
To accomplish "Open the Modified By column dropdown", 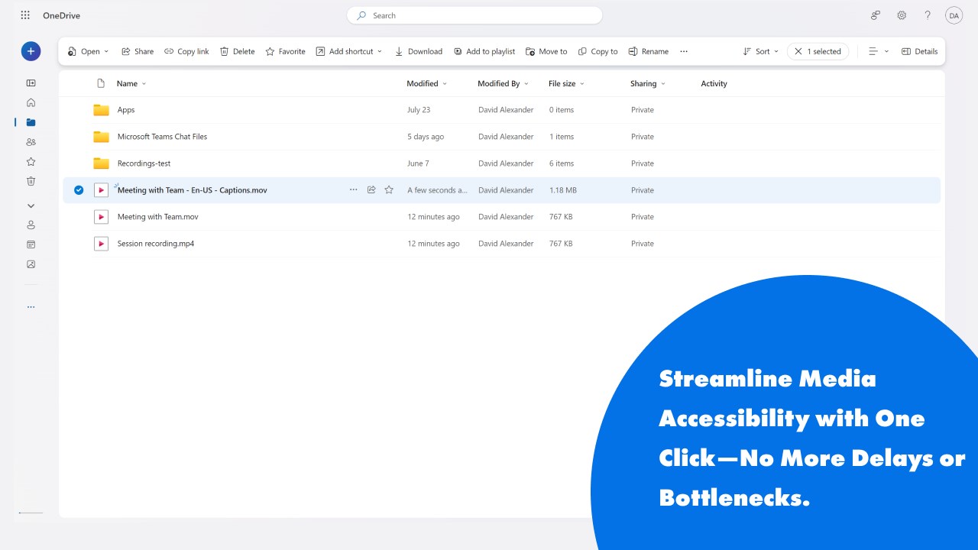I will [504, 83].
